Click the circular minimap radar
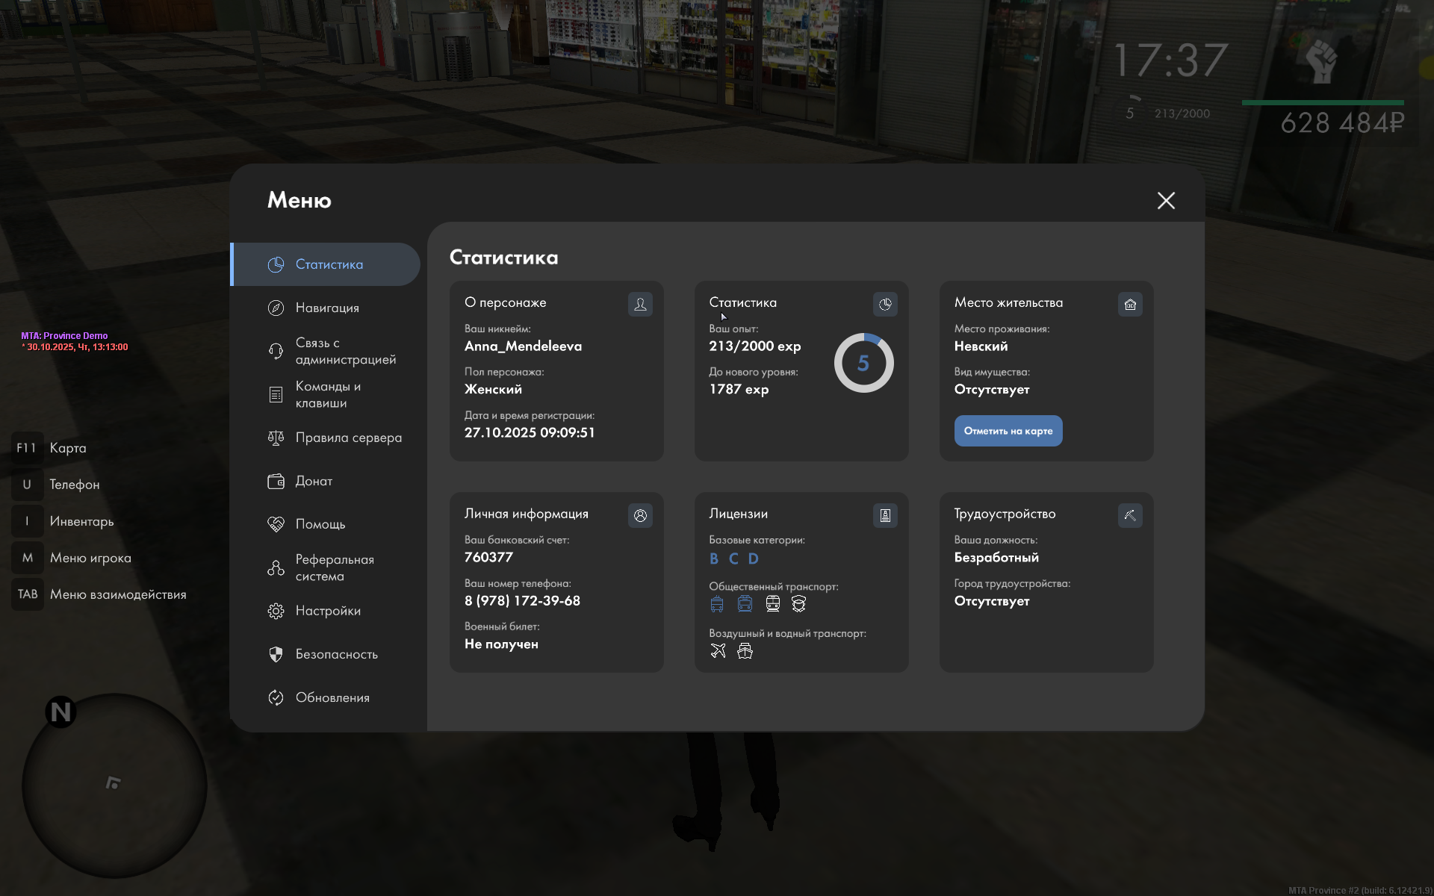The image size is (1434, 896). 114,785
